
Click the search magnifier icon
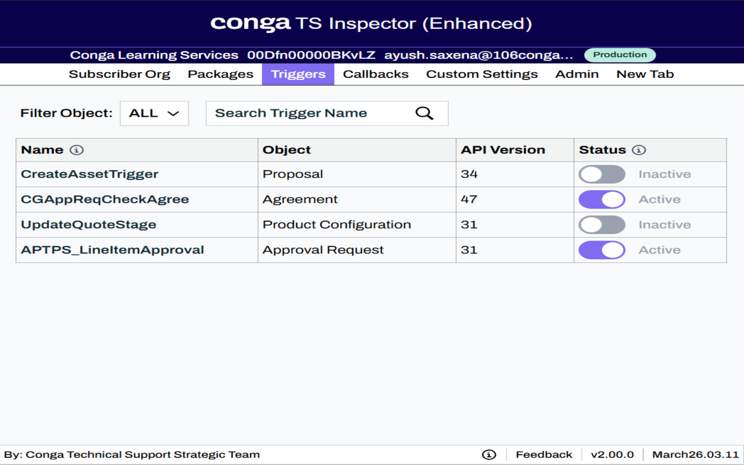pos(424,113)
